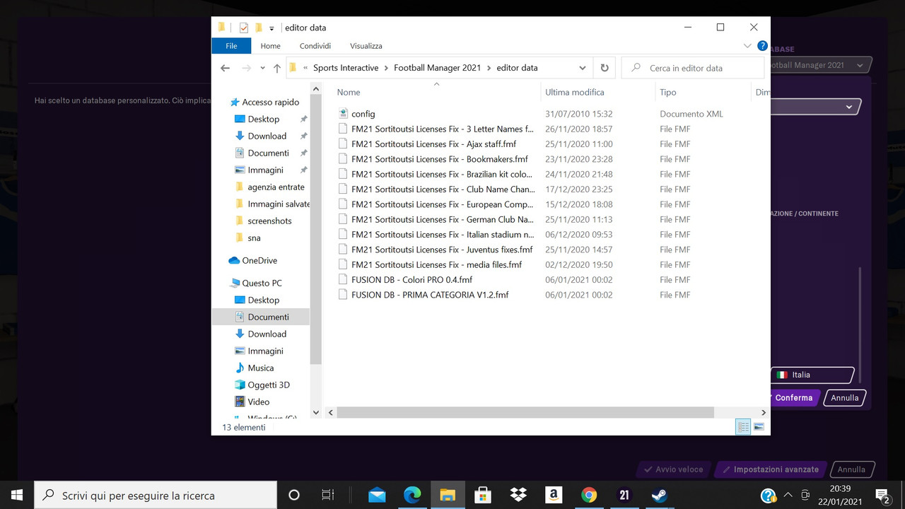Open Desktop under Accesso rapido

263,119
